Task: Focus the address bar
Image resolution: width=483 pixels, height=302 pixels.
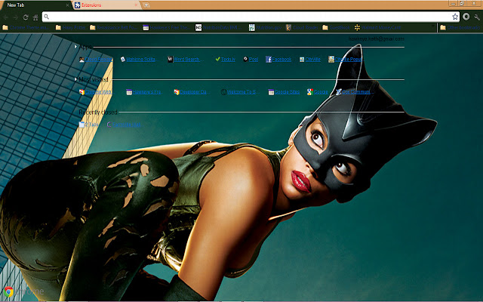Action: pos(250,17)
